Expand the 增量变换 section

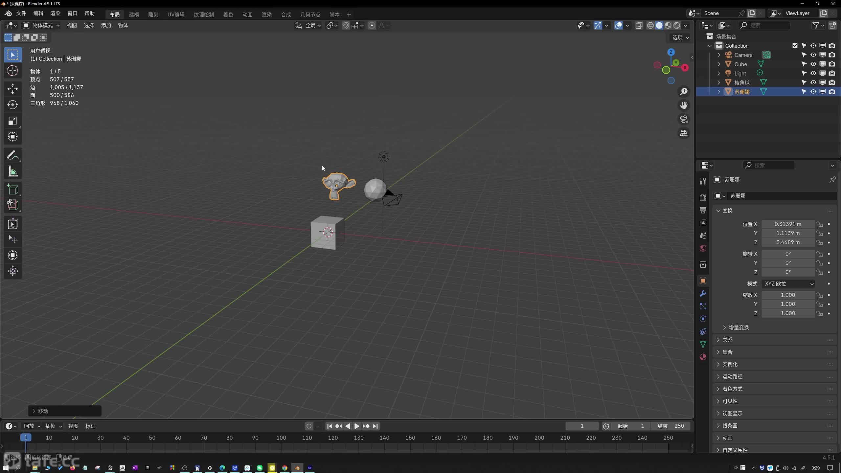pos(739,327)
